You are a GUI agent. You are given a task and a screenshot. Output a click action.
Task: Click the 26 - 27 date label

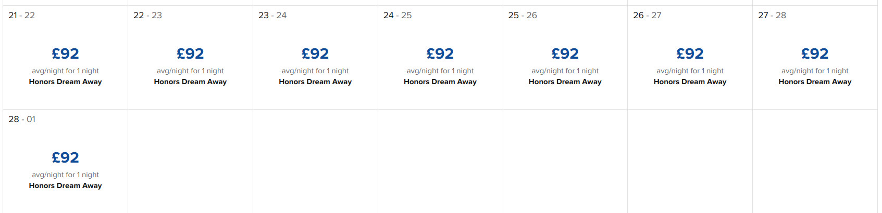(647, 16)
